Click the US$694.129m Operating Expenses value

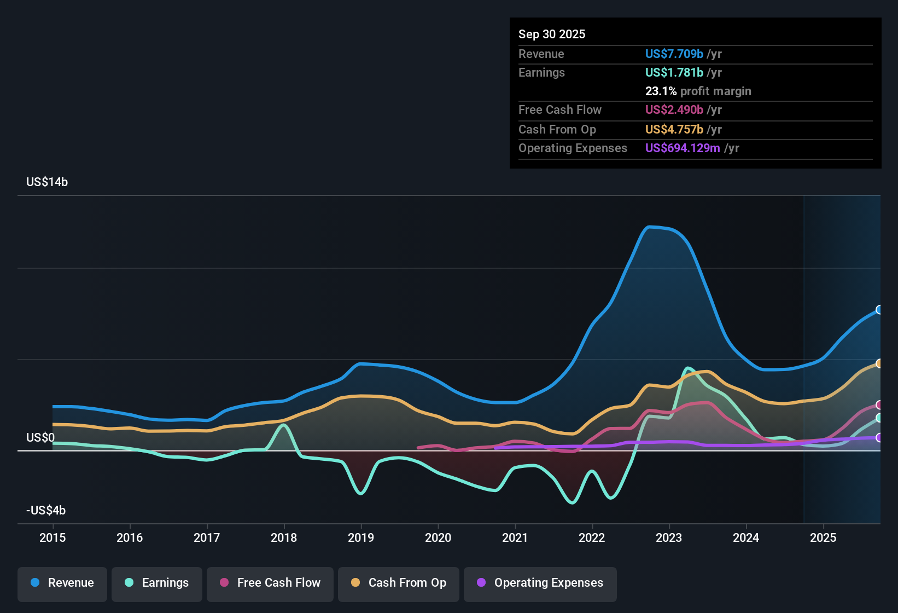point(682,148)
